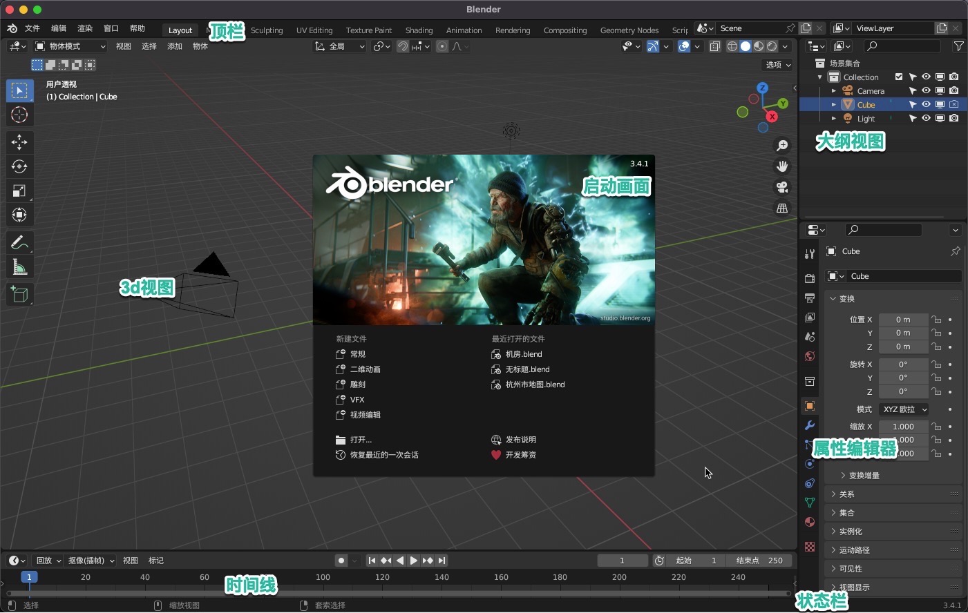This screenshot has height=613, width=968.
Task: Select the Transform tool
Action: [19, 215]
